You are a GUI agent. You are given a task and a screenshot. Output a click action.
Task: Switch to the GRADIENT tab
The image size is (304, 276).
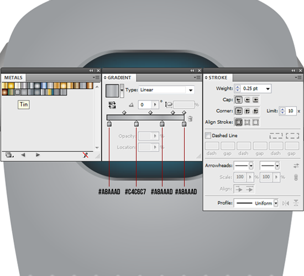[119, 78]
